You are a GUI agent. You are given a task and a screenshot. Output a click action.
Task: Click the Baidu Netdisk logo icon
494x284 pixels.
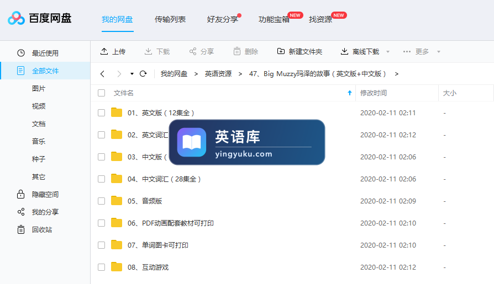tap(17, 18)
